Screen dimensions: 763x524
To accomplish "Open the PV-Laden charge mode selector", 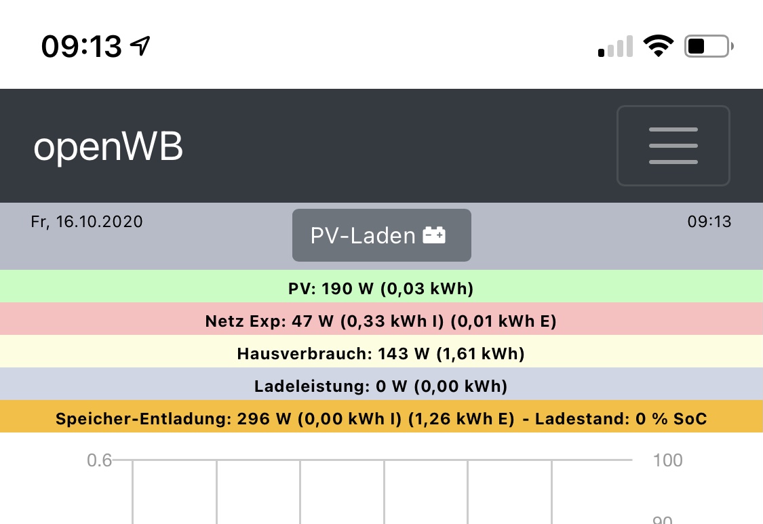I will point(381,235).
